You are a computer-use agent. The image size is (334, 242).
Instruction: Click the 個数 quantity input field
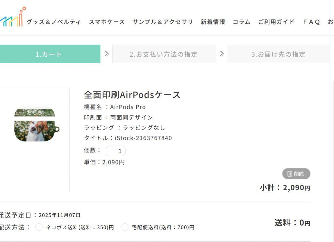pos(116,151)
